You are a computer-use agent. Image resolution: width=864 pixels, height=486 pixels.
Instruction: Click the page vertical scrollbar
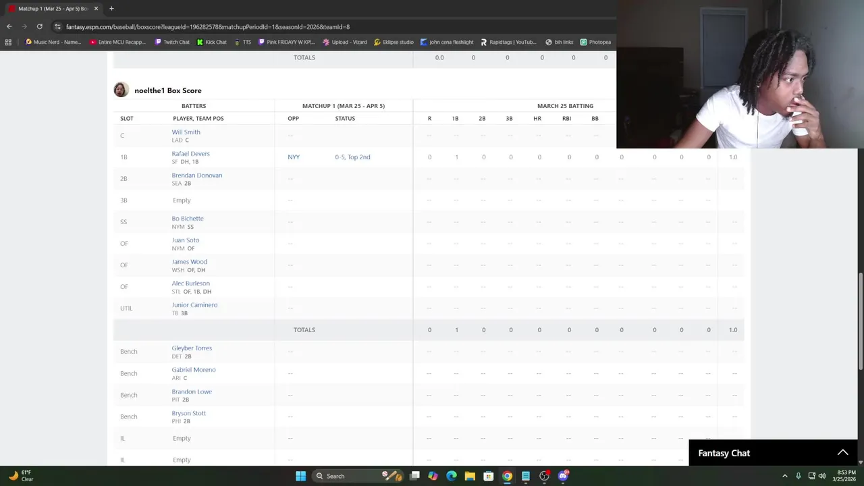pos(860,321)
